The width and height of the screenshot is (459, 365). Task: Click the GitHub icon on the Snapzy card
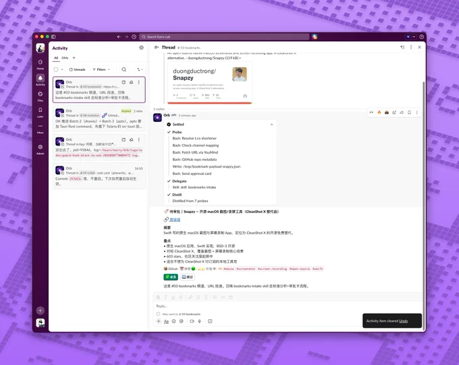pyautogui.click(x=245, y=96)
